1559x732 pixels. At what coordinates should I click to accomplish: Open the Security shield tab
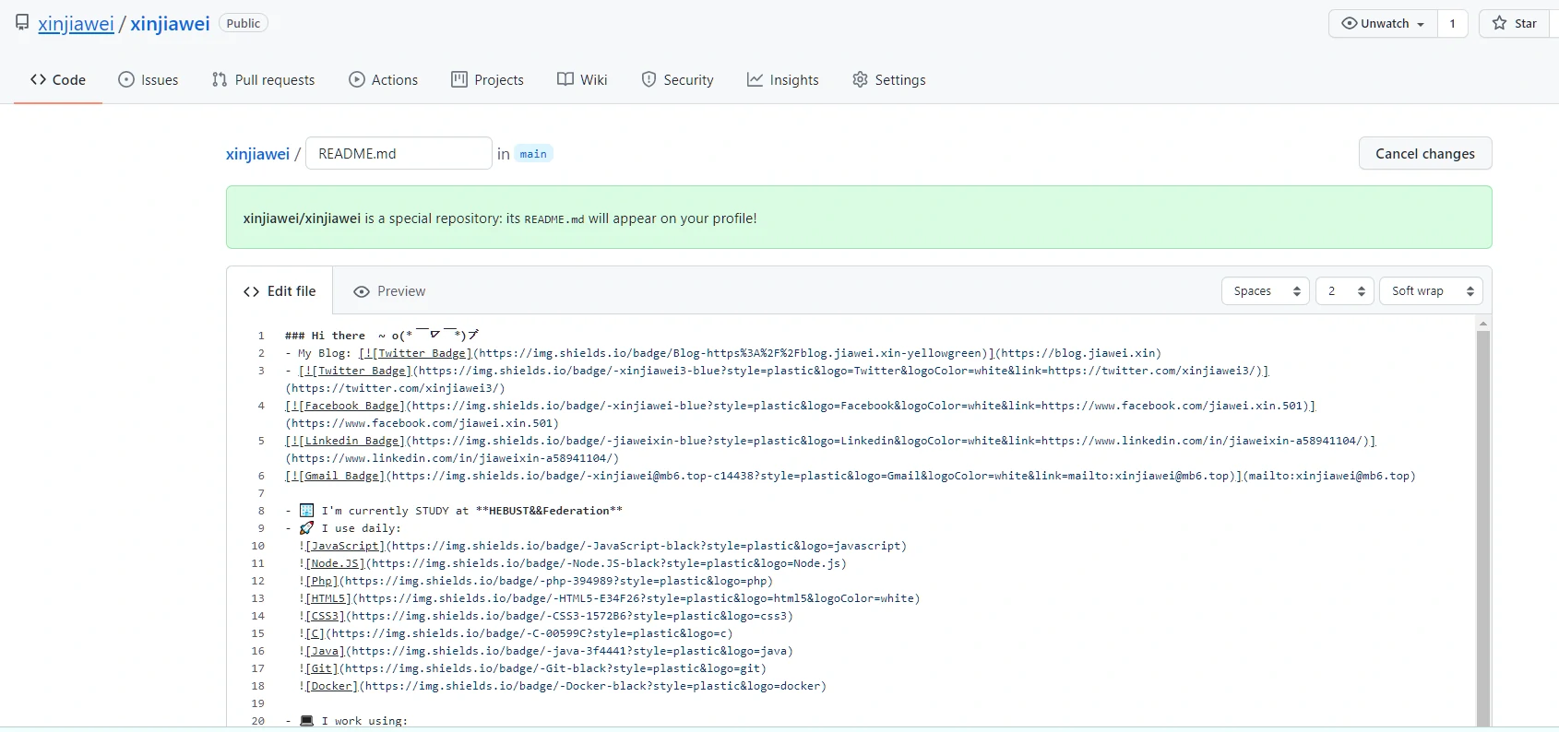coord(677,80)
